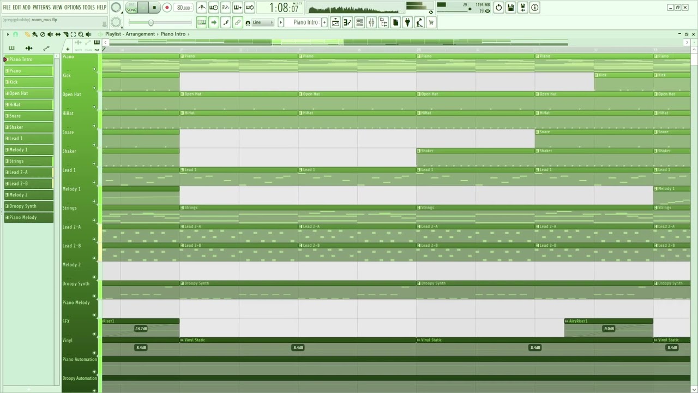
Task: Click the record button
Action: [x=167, y=8]
